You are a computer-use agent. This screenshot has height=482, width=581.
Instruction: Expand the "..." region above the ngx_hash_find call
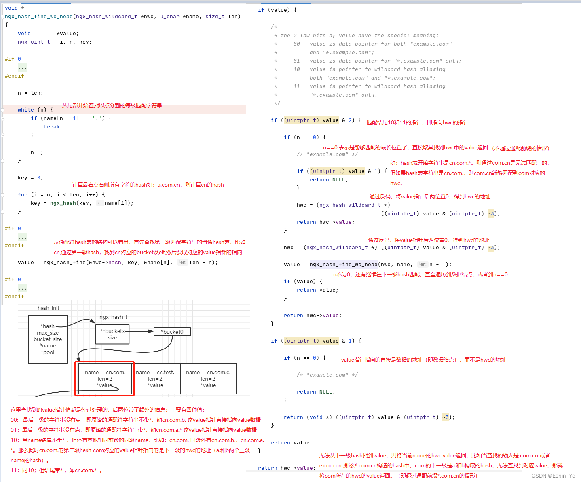click(23, 237)
